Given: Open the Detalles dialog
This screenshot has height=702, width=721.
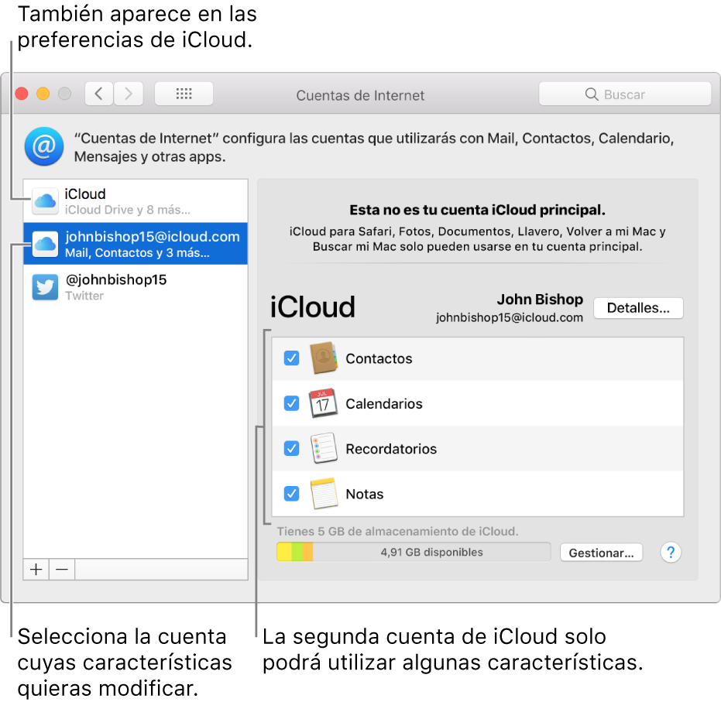Looking at the screenshot, I should pyautogui.click(x=638, y=307).
